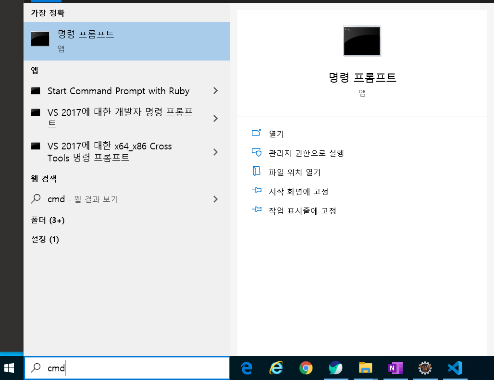Click the Start Command Prompt with Ruby text

pyautogui.click(x=119, y=91)
